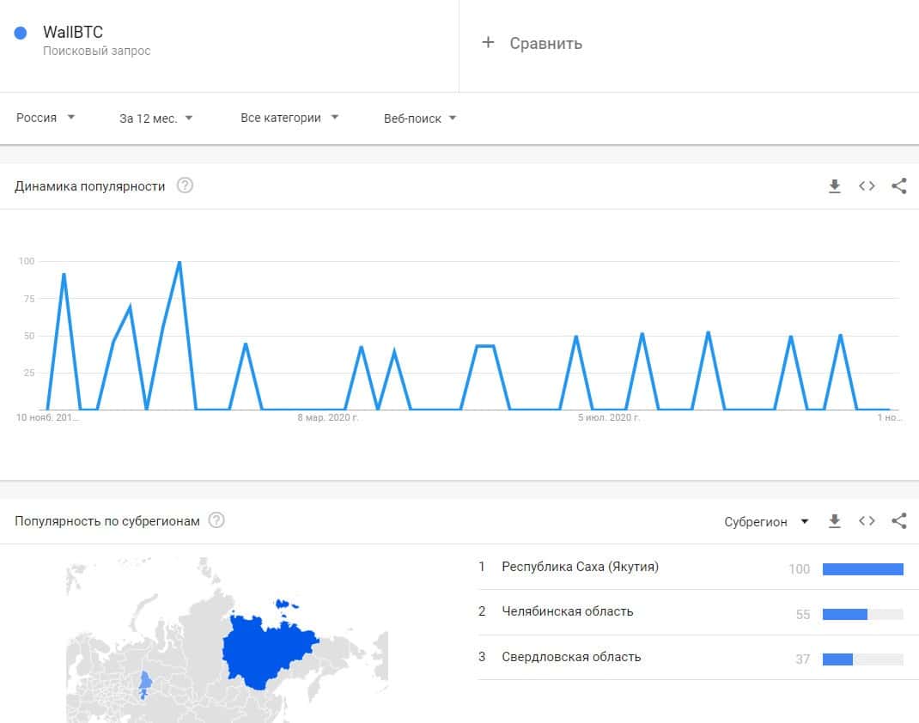Open help for Популярность по субрегионам
Viewport: 919px width, 723px height.
point(216,520)
